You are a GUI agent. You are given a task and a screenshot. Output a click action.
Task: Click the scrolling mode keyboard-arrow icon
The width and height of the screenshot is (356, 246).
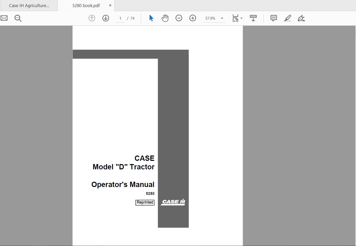tap(253, 18)
